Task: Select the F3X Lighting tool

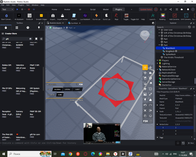Action: pyautogui.click(x=145, y=100)
